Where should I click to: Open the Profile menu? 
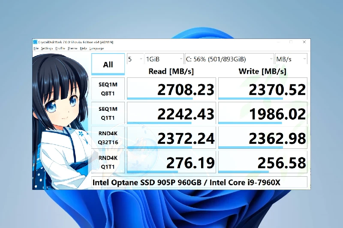tap(60, 48)
